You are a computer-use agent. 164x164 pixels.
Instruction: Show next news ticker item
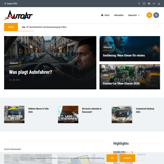pyautogui.click(x=158, y=27)
